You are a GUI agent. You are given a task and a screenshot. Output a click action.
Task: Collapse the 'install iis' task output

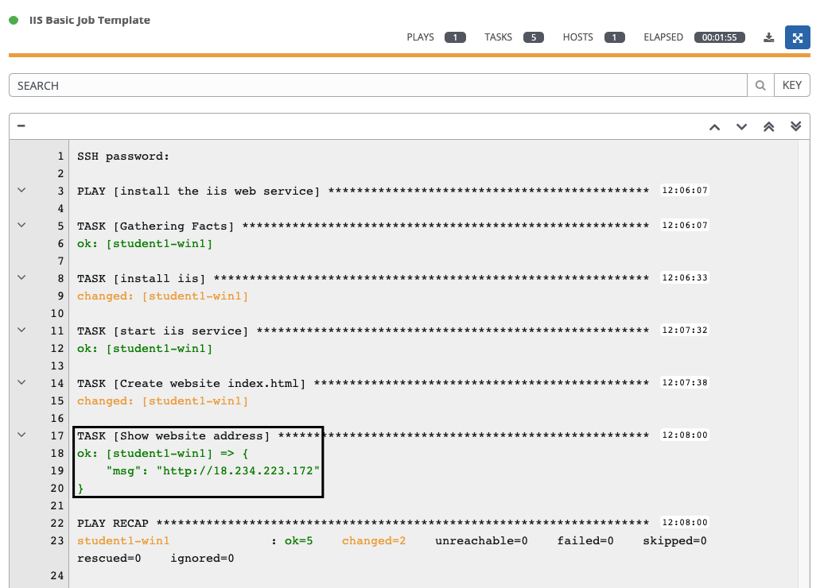pyautogui.click(x=21, y=277)
